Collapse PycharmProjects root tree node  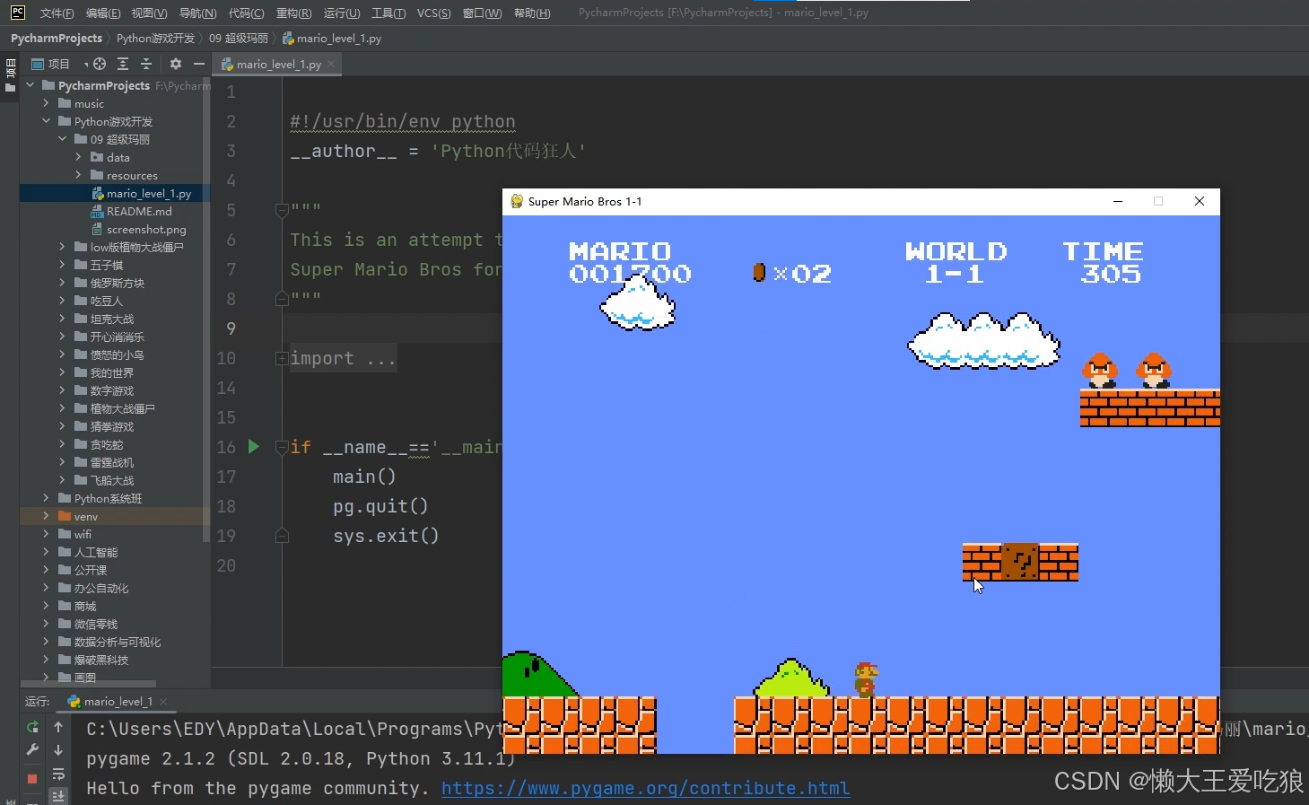click(x=30, y=85)
